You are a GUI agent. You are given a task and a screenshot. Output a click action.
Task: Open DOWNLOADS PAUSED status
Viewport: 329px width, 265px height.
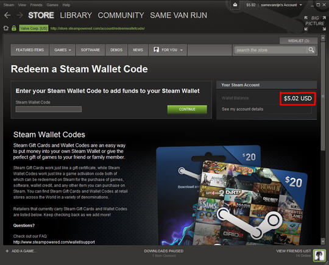click(x=164, y=251)
